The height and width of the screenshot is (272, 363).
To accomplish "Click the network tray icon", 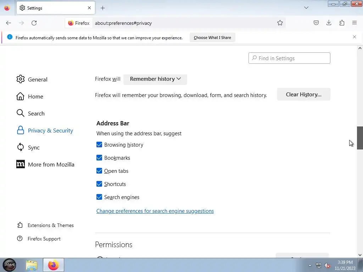I will coord(319,266).
